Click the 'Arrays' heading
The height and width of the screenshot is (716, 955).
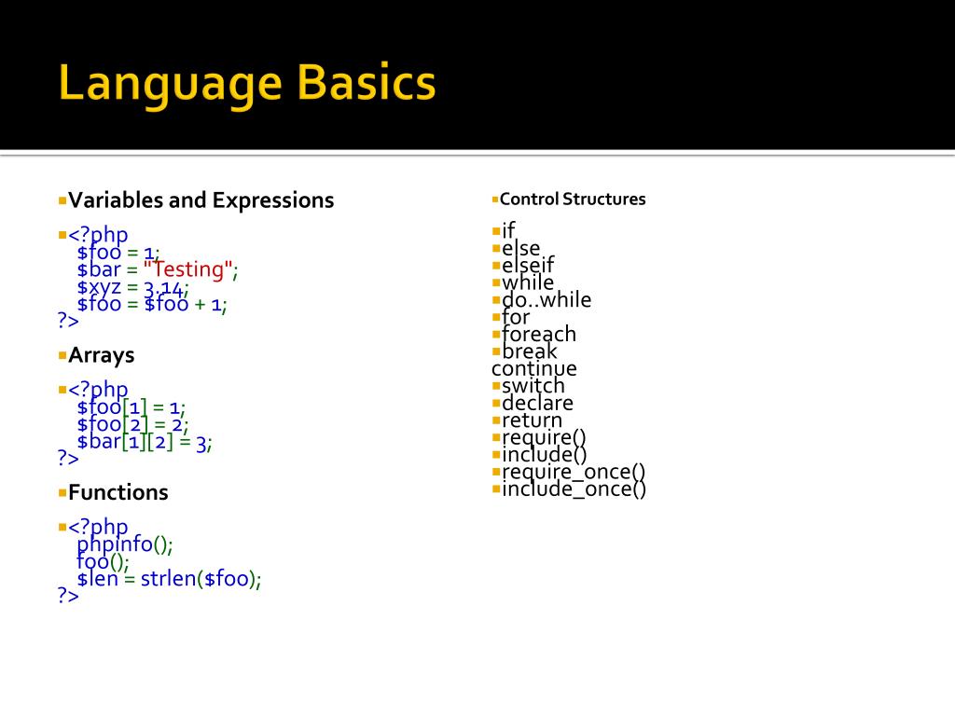tap(101, 355)
